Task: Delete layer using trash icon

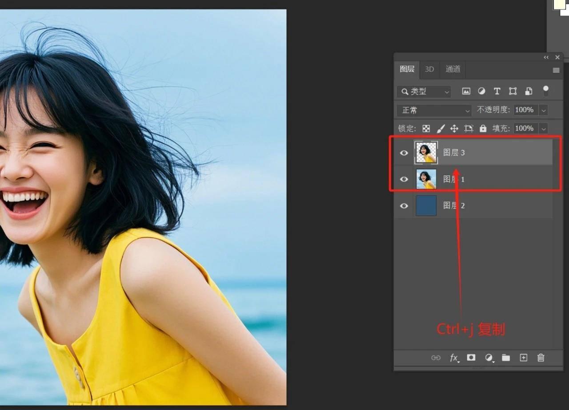Action: pos(541,358)
